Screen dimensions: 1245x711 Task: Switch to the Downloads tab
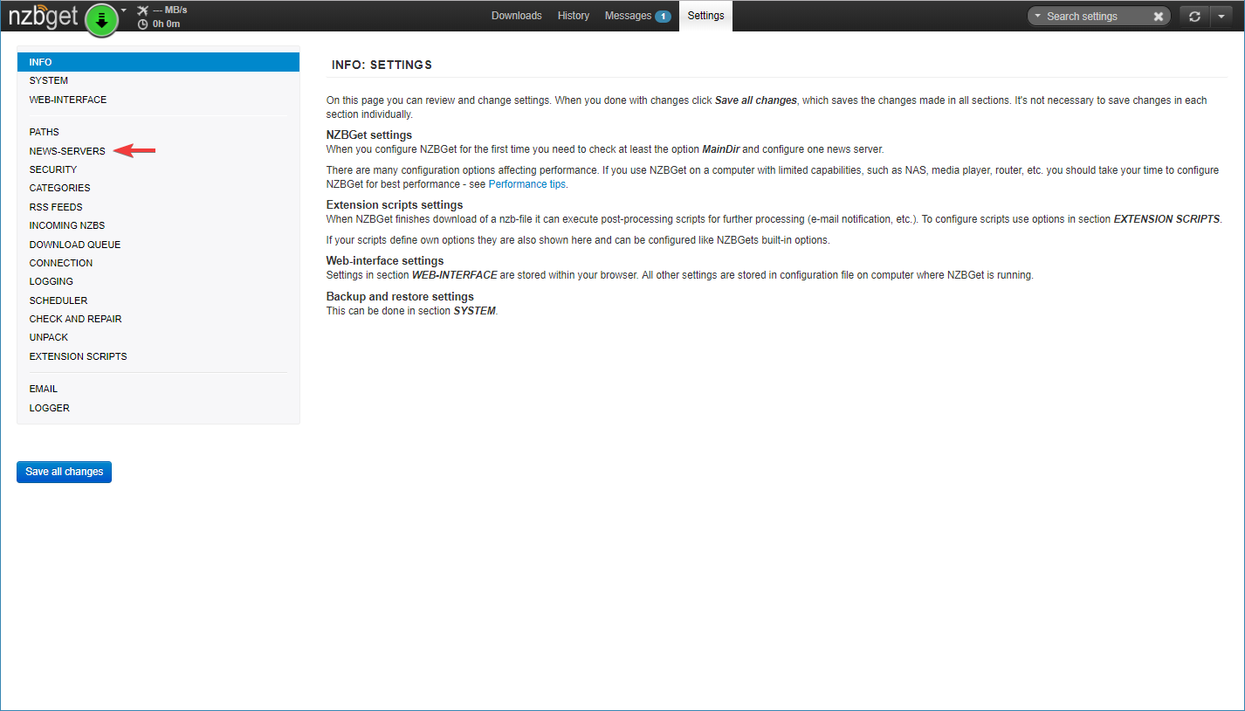tap(516, 16)
